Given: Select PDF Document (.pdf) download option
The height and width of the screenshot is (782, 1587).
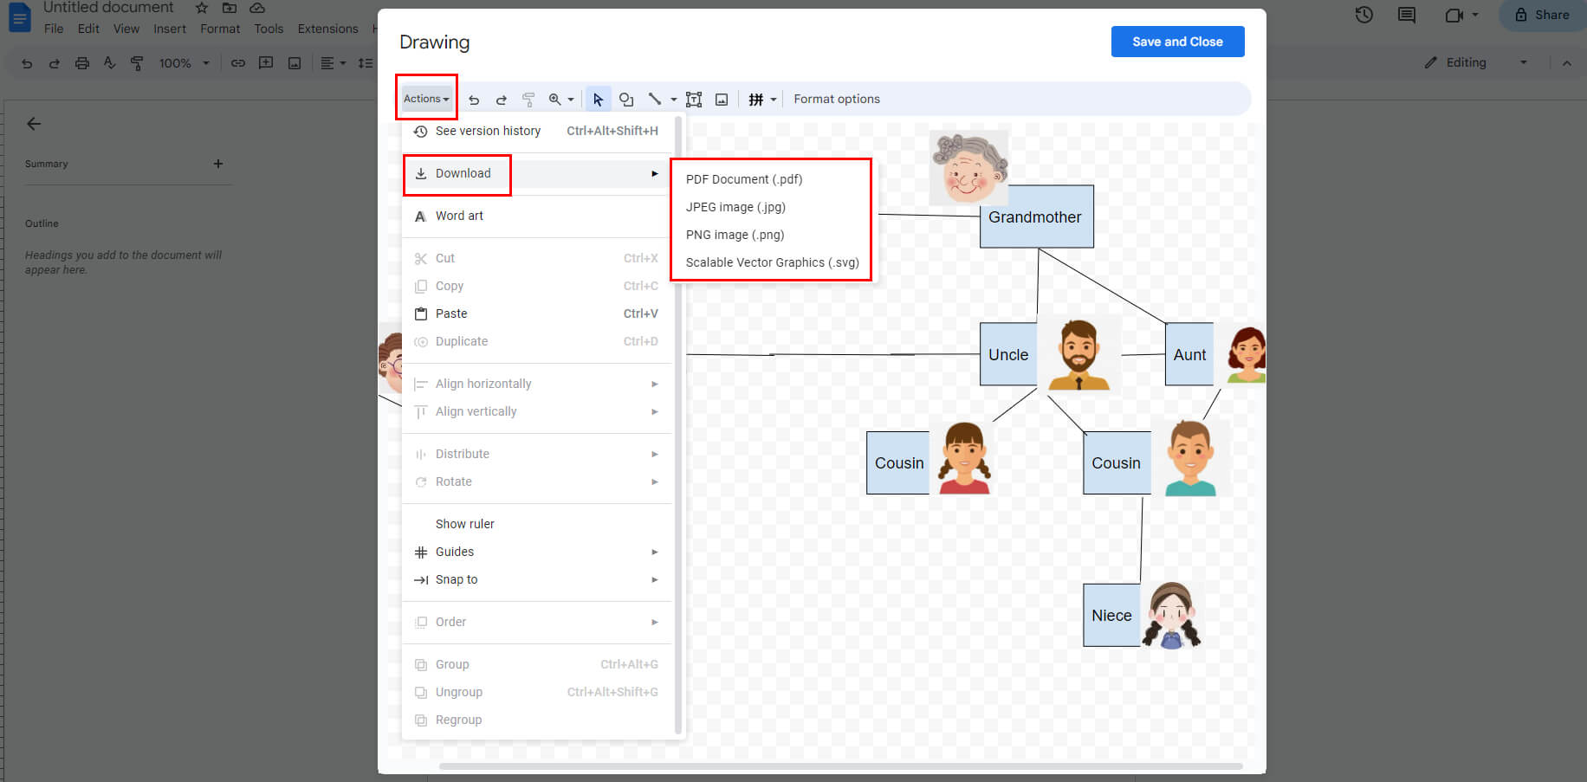Looking at the screenshot, I should click(743, 179).
